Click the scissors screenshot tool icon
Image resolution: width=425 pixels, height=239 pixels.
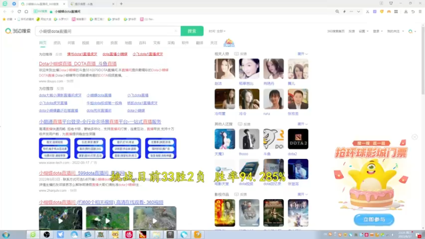pyautogui.click(x=368, y=12)
